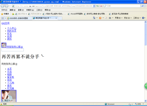The width and height of the screenshot is (147, 106).
Task: Click the orange RSS feeds icon
Action: coord(100,18)
